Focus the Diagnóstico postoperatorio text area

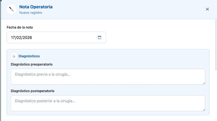108,103
